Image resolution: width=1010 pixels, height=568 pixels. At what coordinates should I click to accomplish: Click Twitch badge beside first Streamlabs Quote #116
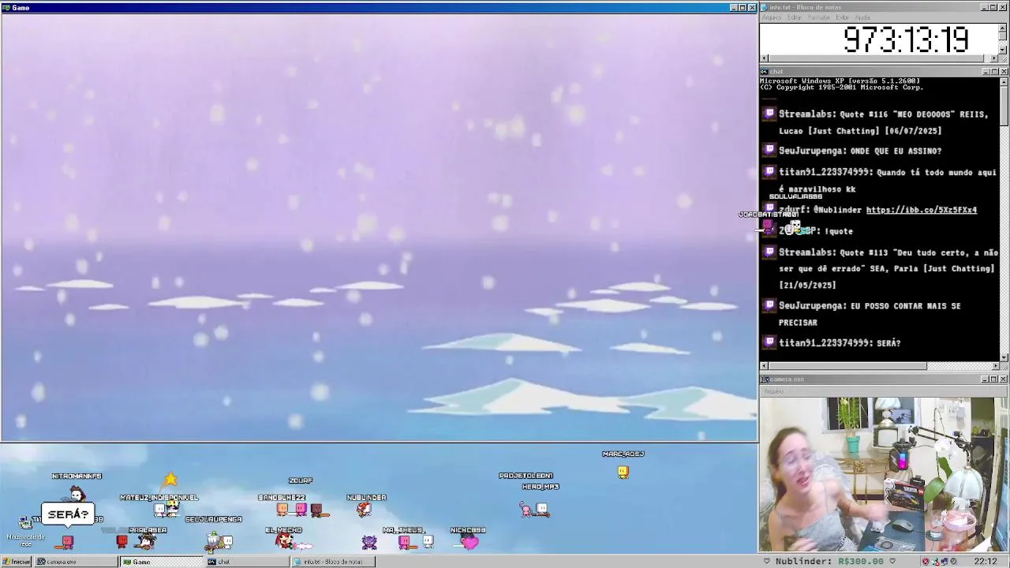click(769, 114)
